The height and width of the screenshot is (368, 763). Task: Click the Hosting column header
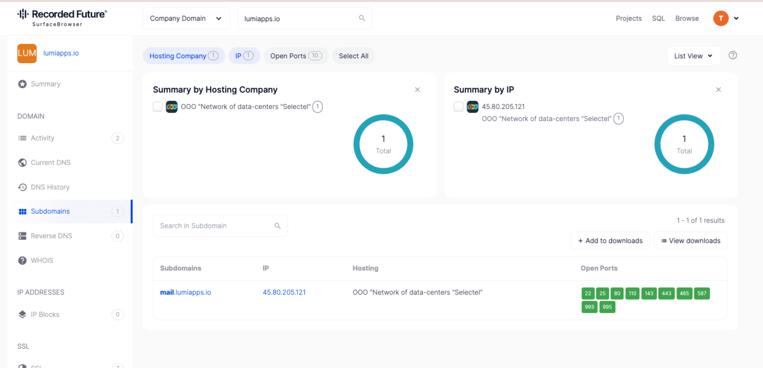pyautogui.click(x=365, y=268)
